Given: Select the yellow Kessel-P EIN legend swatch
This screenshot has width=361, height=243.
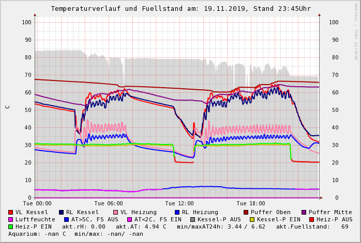Looking at the screenshot, I should click(252, 219).
